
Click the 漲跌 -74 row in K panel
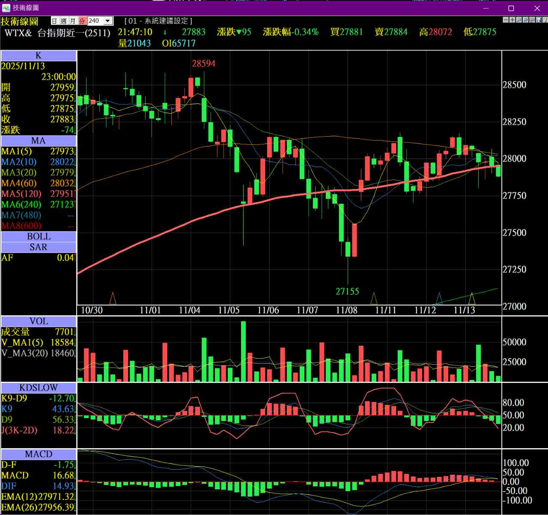pyautogui.click(x=39, y=130)
